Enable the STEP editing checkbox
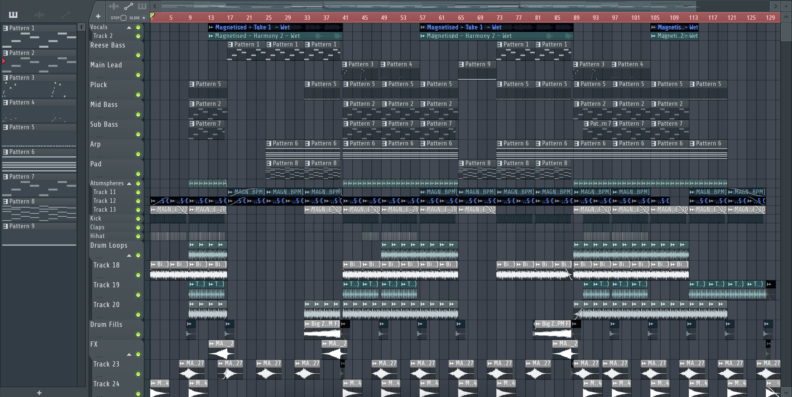792x397 pixels. coord(123,18)
